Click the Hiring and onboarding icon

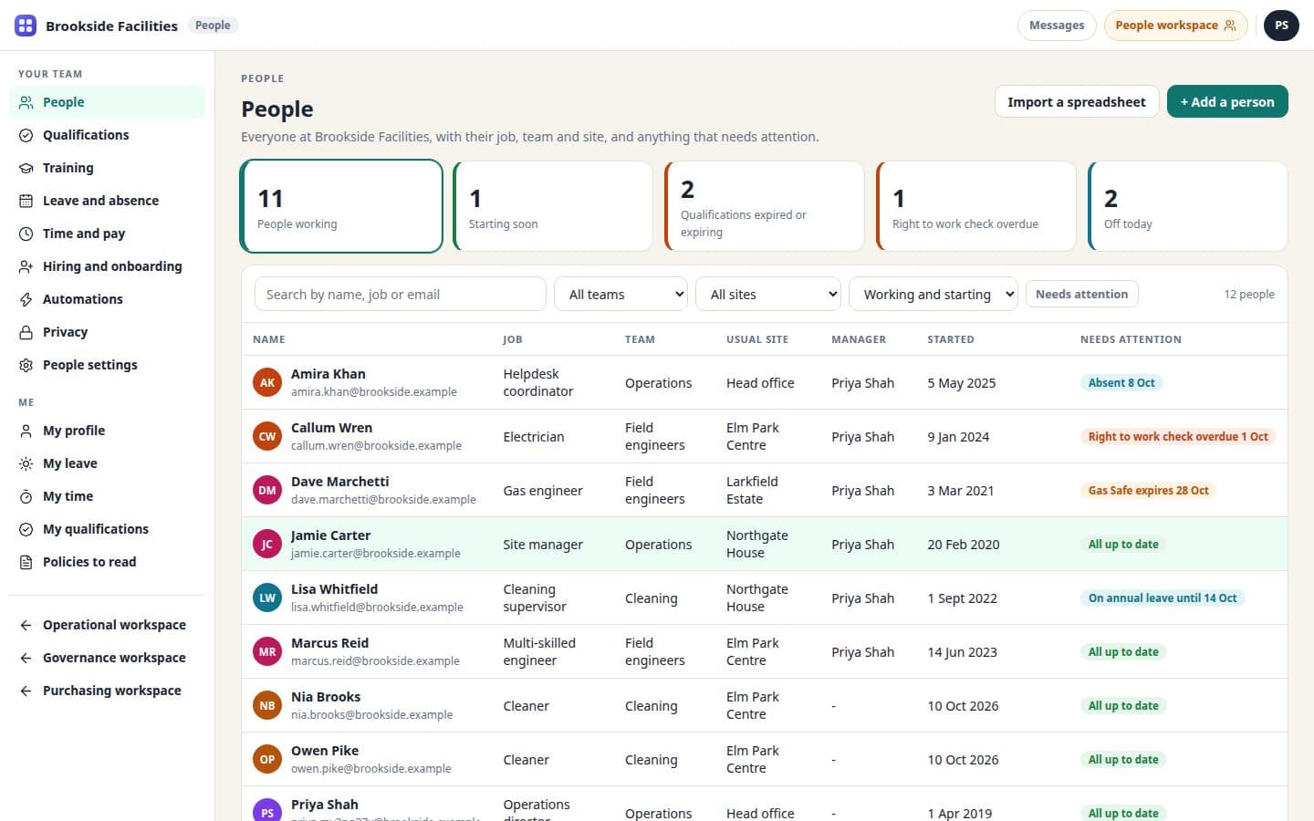tap(26, 266)
